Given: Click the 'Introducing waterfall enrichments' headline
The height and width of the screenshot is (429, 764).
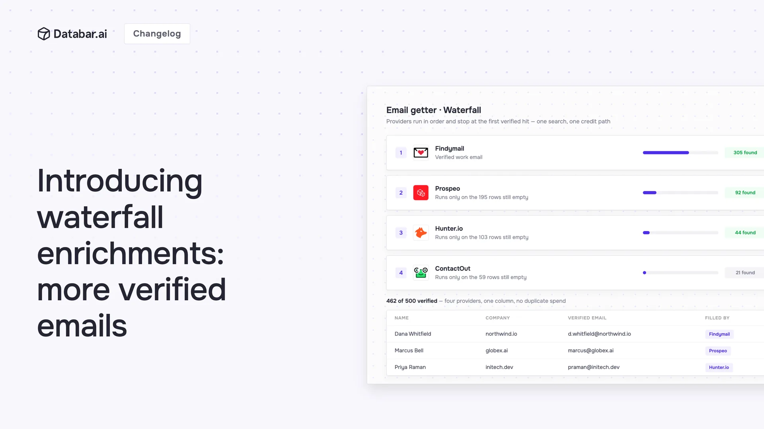Looking at the screenshot, I should (x=131, y=253).
